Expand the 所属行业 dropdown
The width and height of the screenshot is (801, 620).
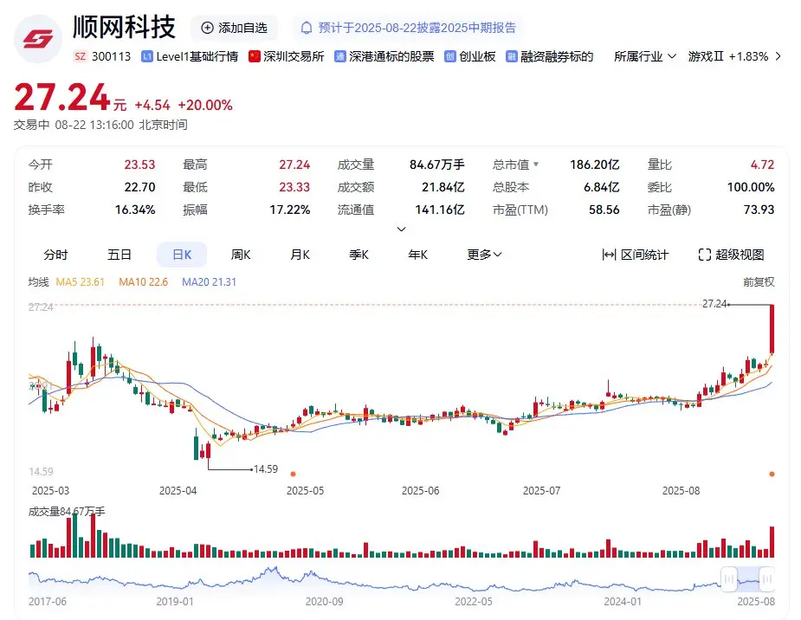pyautogui.click(x=644, y=56)
